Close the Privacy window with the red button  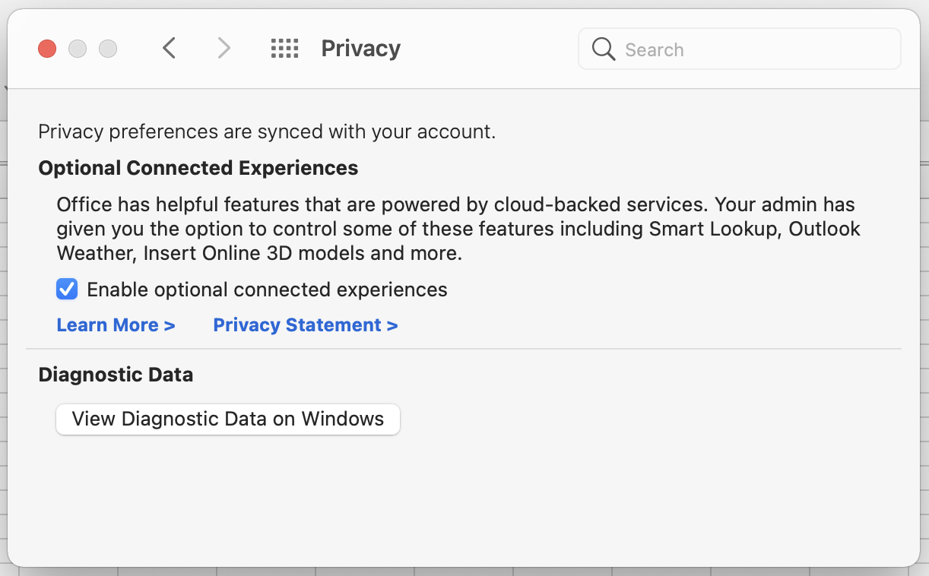pyautogui.click(x=47, y=49)
